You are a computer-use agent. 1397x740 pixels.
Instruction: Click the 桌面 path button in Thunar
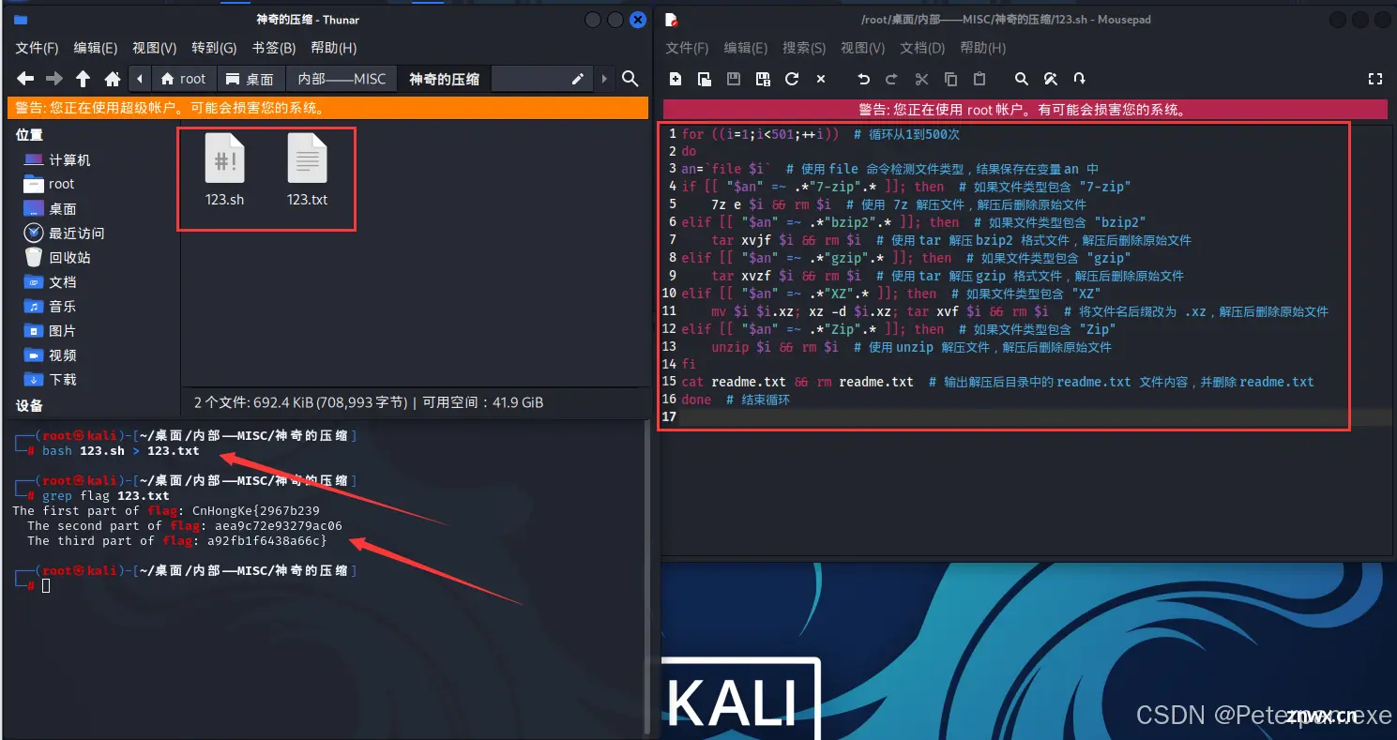pos(250,79)
